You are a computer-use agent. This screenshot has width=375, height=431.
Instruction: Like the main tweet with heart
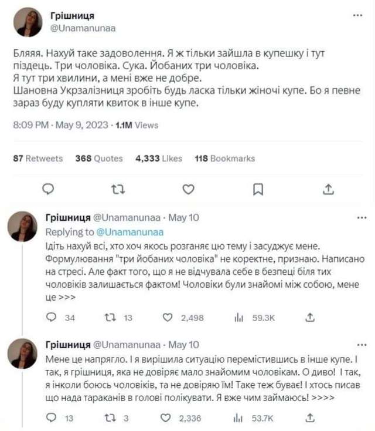pos(188,189)
